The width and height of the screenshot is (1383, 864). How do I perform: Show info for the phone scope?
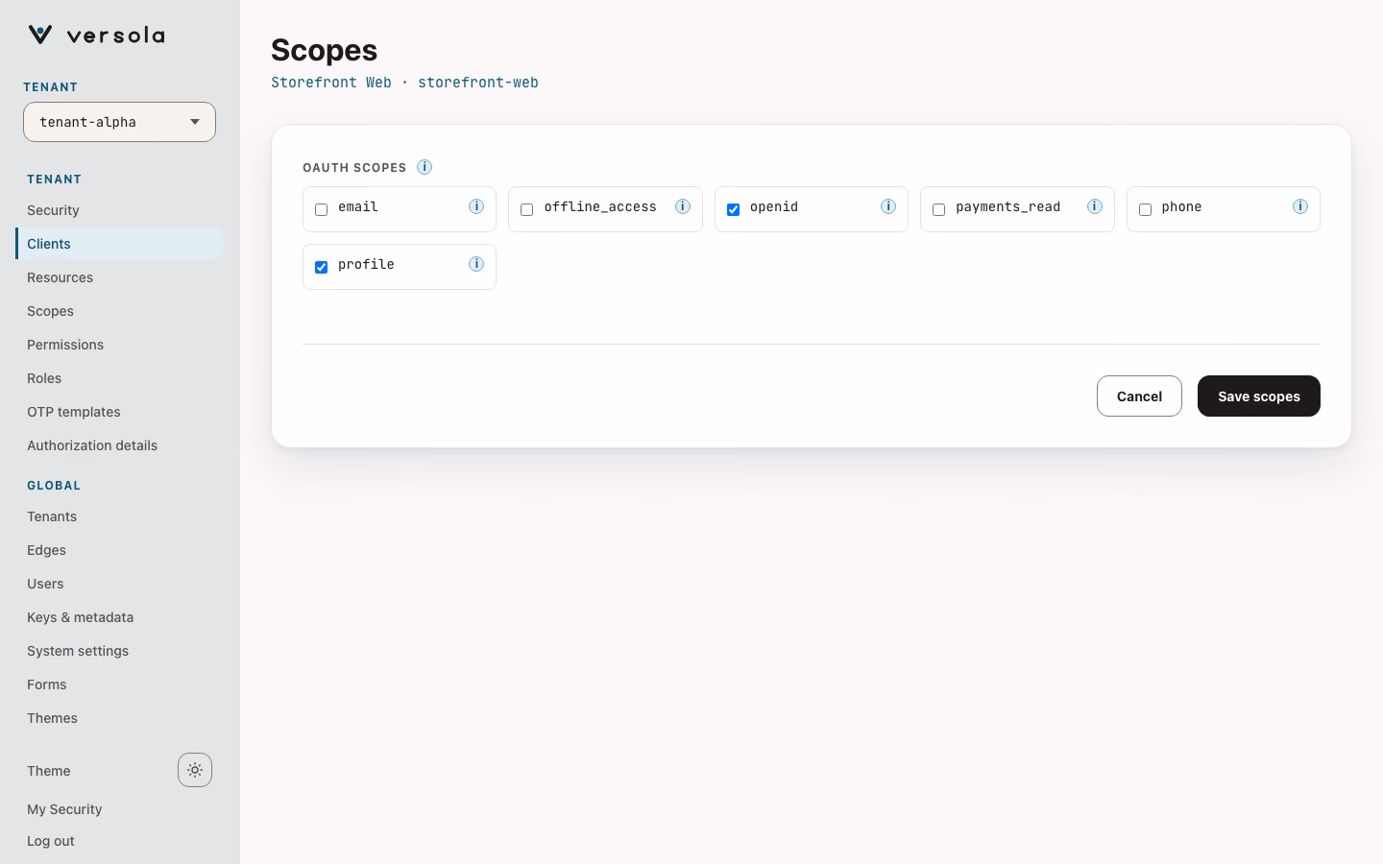click(x=1300, y=206)
